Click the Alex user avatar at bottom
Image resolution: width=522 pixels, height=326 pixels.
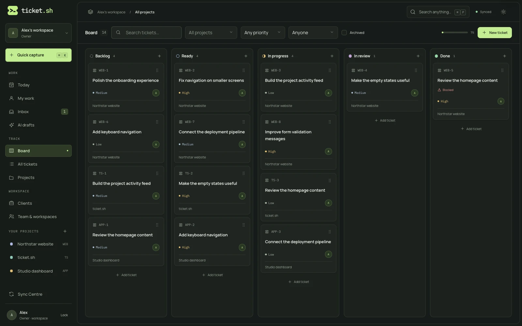[x=12, y=315]
